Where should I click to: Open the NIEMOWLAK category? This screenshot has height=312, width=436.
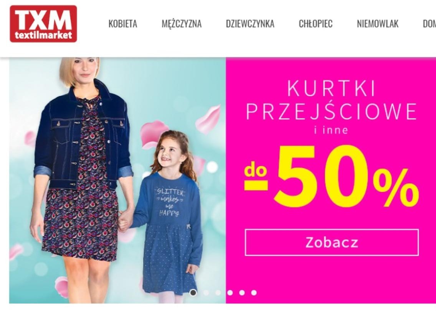(378, 24)
